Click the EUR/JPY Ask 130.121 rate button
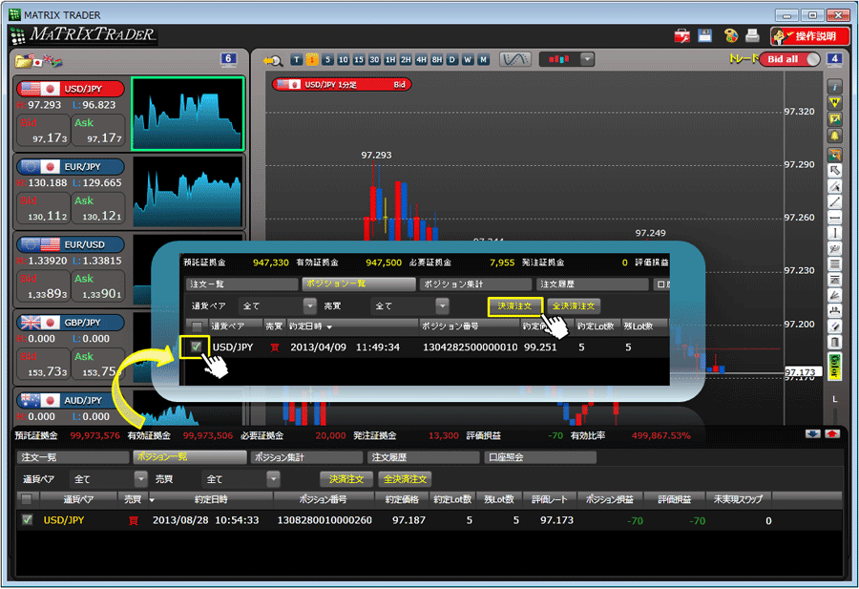Image resolution: width=859 pixels, height=589 pixels. click(x=98, y=208)
